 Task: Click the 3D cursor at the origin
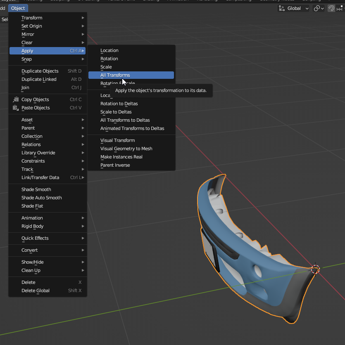point(315,269)
